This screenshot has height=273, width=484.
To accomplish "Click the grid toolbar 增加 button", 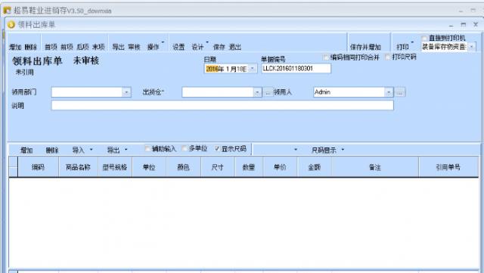I will (26, 150).
